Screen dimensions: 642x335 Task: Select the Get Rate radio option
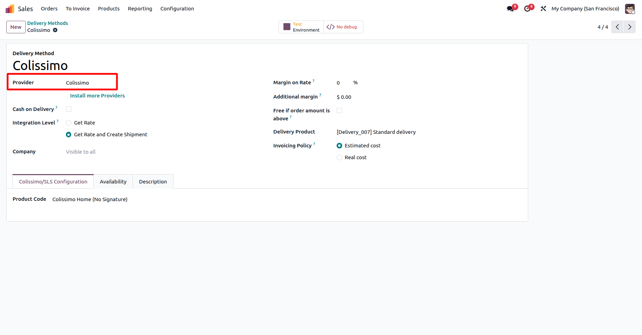pyautogui.click(x=69, y=123)
